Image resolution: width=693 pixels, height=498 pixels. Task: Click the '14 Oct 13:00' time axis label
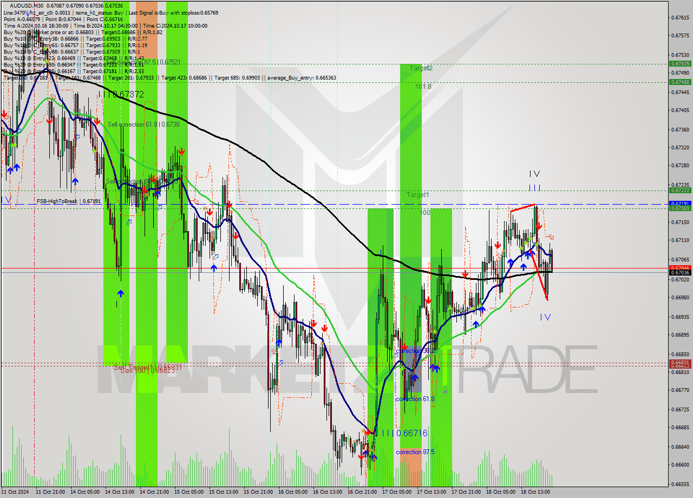(x=119, y=492)
